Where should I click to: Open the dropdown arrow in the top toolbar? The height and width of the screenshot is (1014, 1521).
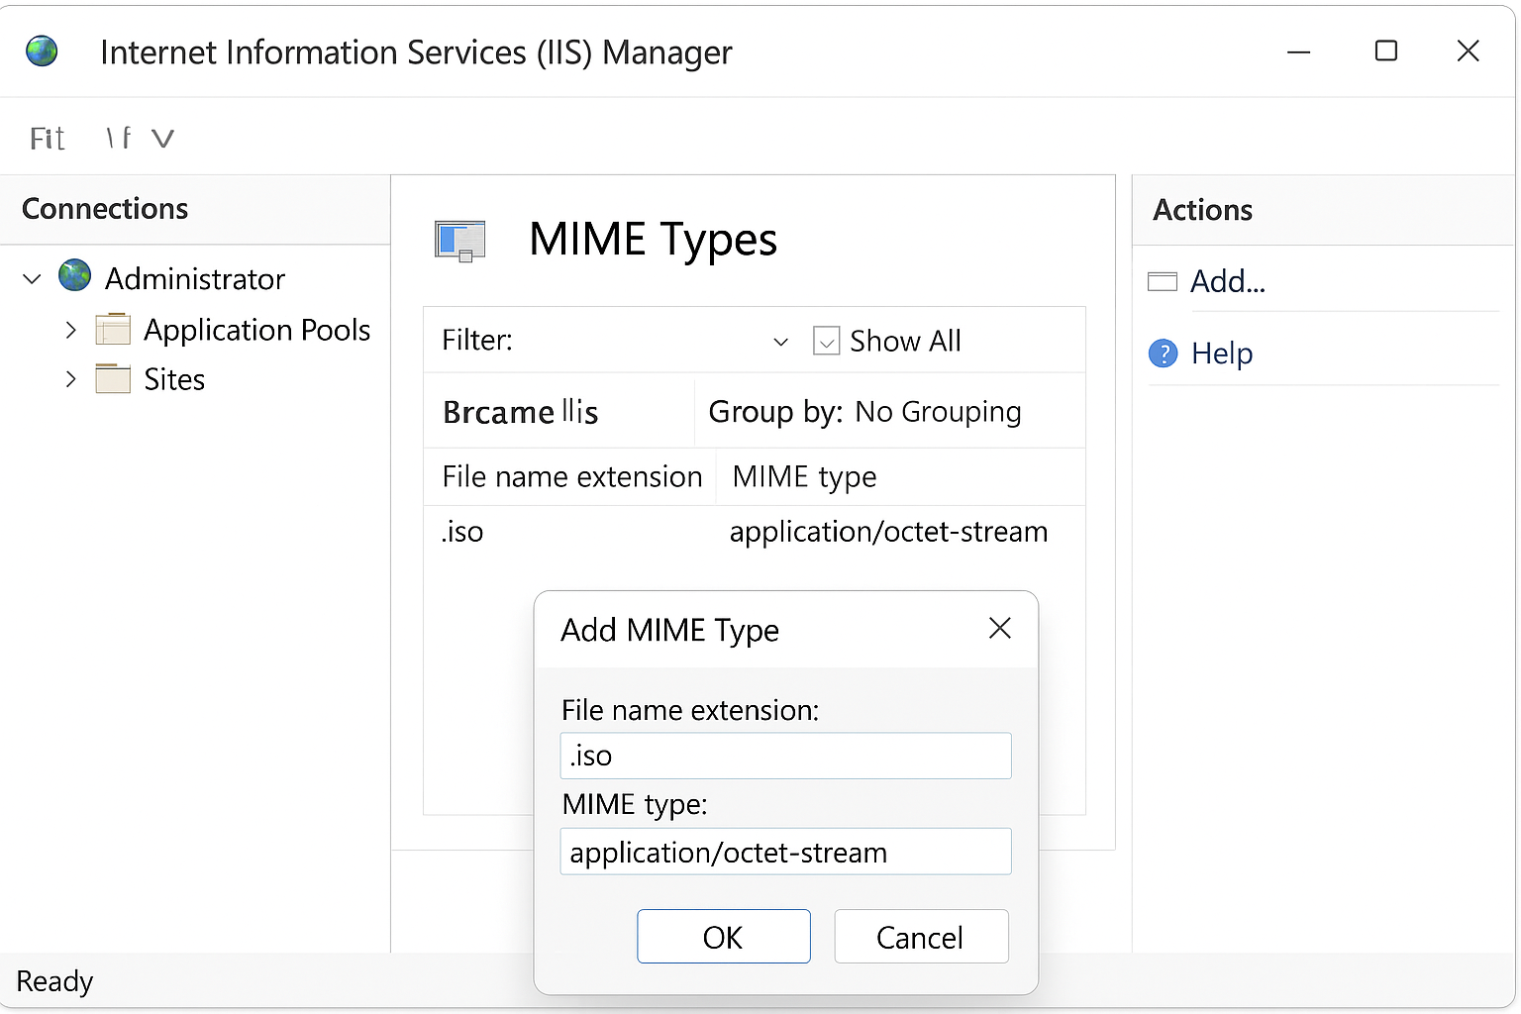click(162, 139)
